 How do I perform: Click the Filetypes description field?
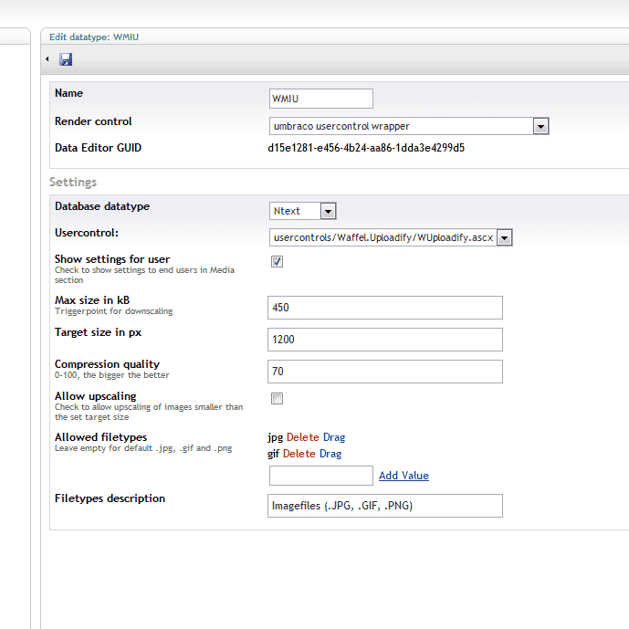384,506
